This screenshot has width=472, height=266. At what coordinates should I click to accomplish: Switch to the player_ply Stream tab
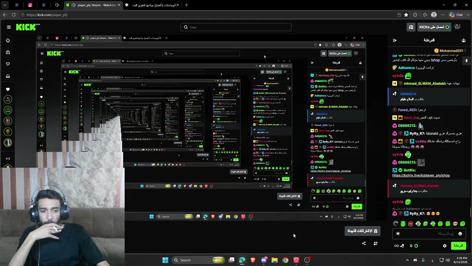tap(93, 5)
